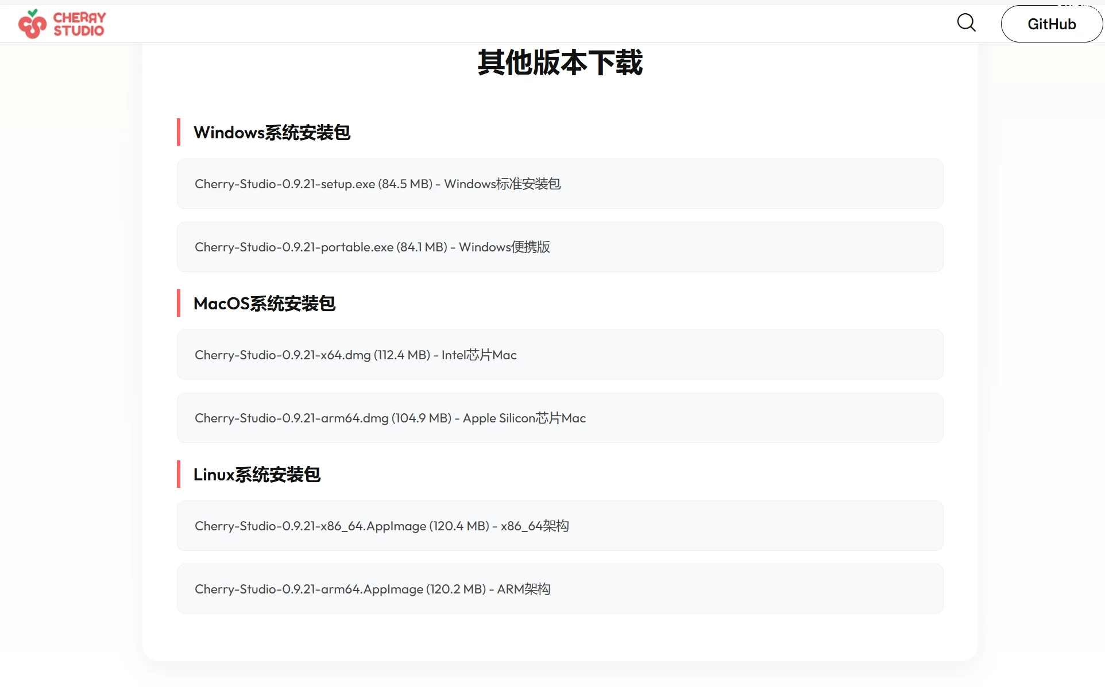This screenshot has height=687, width=1105.
Task: Click the Linux系统安装包 section heading
Action: tap(257, 475)
